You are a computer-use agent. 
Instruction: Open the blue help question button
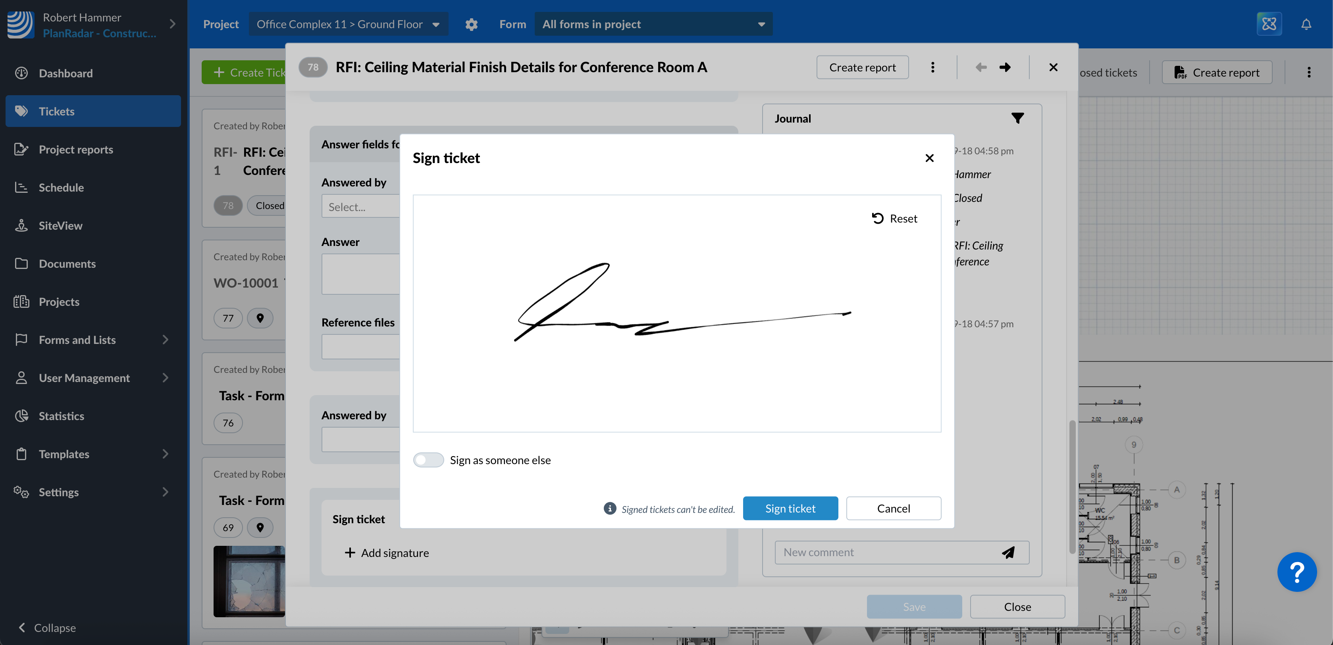[1297, 572]
